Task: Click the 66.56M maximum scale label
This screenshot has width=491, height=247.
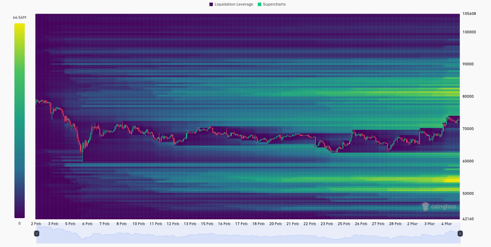Action: (19, 17)
